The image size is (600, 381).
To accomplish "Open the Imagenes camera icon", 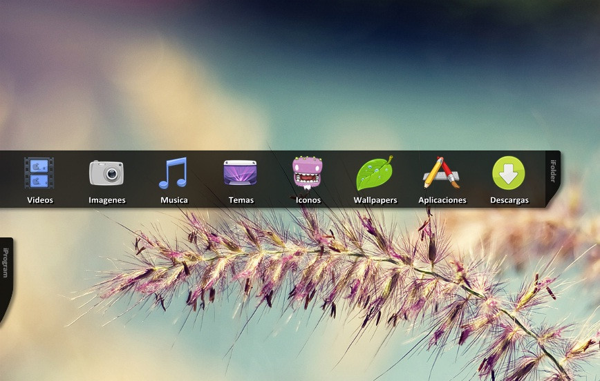I will coord(106,173).
